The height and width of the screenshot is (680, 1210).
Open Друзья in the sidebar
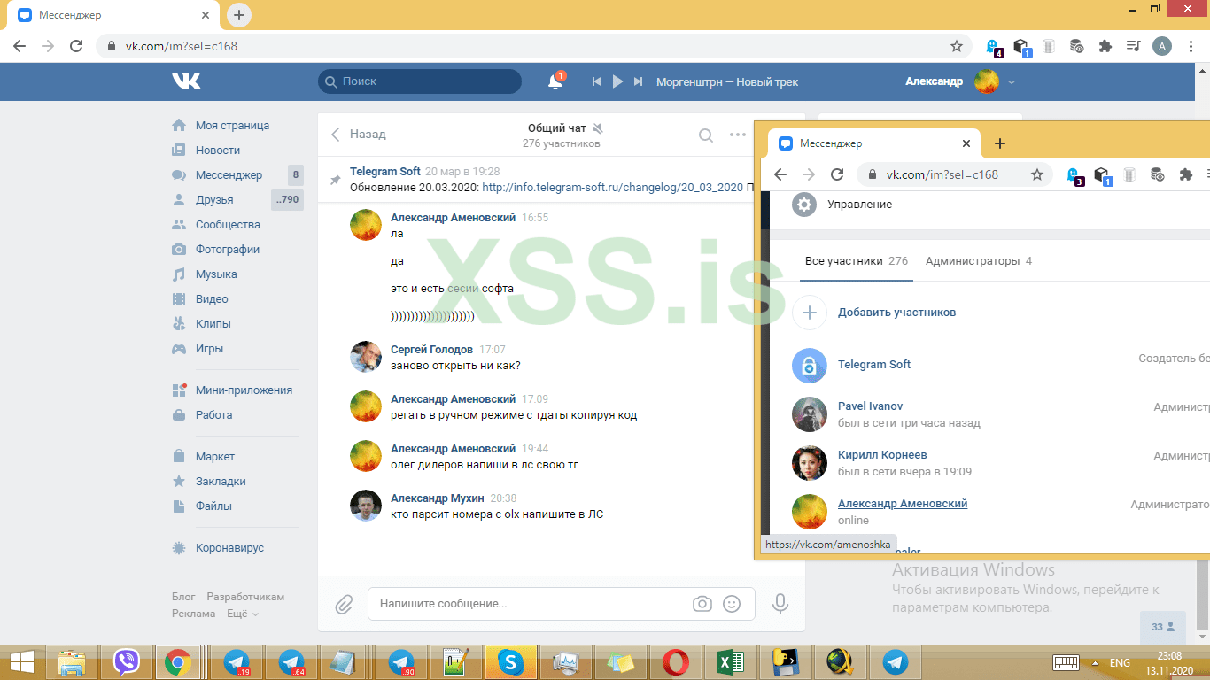click(214, 200)
